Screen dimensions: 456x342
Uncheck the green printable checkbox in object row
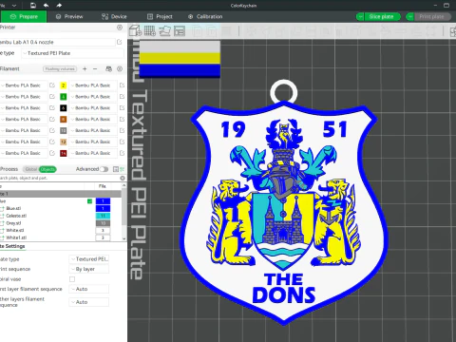coord(89,201)
